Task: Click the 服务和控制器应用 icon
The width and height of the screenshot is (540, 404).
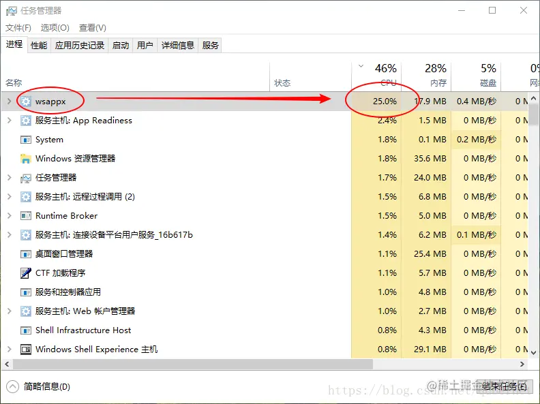Action: tap(26, 292)
